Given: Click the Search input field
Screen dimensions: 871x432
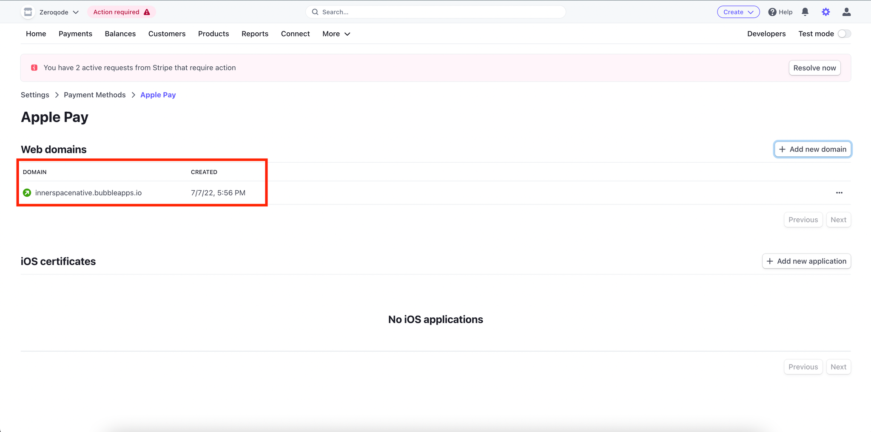Looking at the screenshot, I should pyautogui.click(x=435, y=12).
